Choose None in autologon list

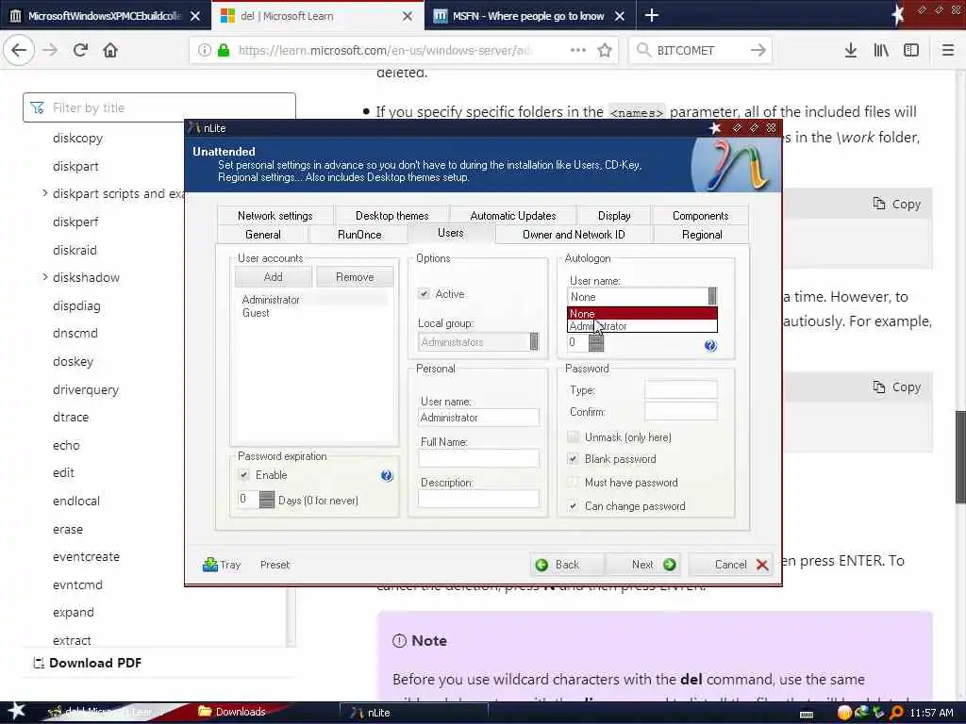(x=641, y=313)
